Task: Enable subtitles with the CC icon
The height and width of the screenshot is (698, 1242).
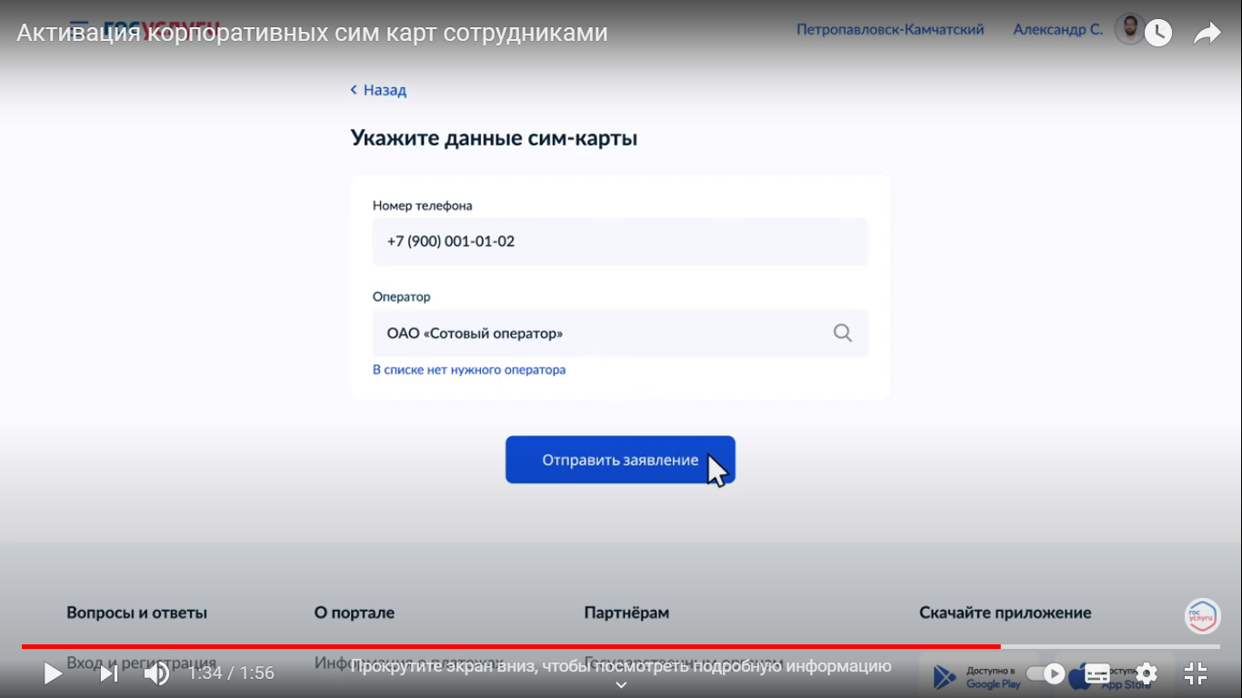Action: coord(1096,673)
